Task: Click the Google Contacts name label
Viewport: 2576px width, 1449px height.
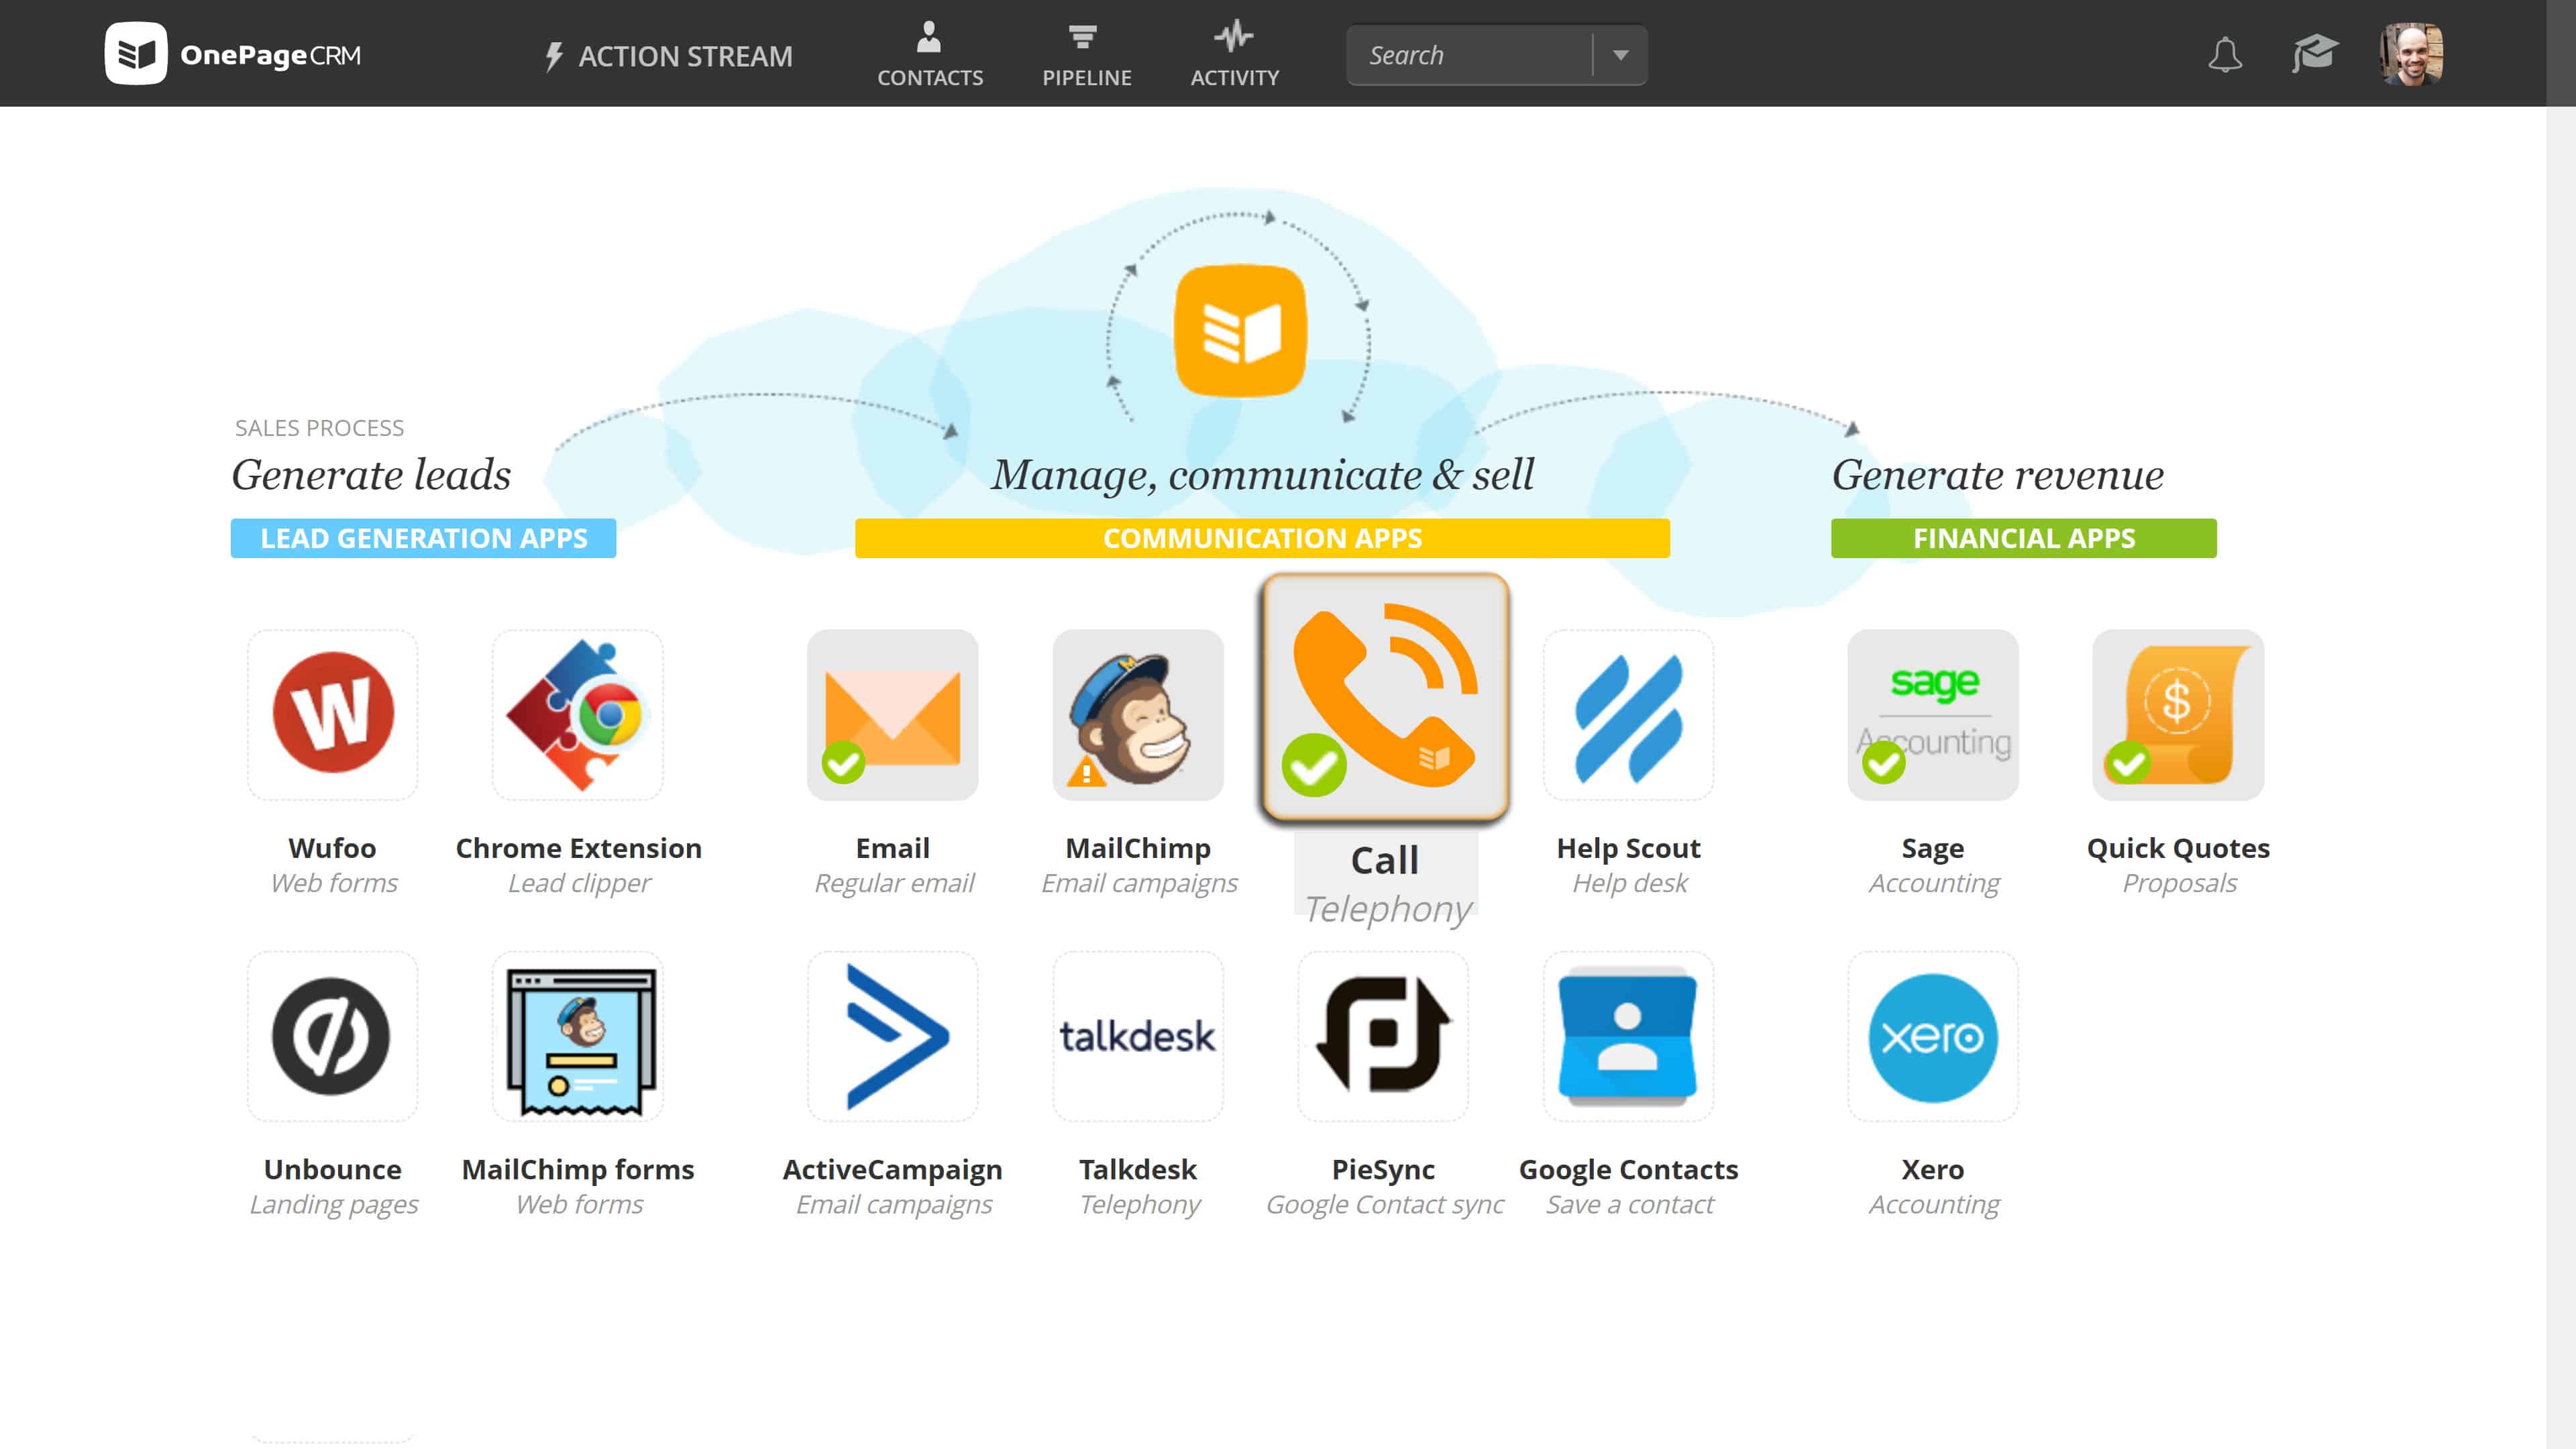Action: [1628, 1169]
